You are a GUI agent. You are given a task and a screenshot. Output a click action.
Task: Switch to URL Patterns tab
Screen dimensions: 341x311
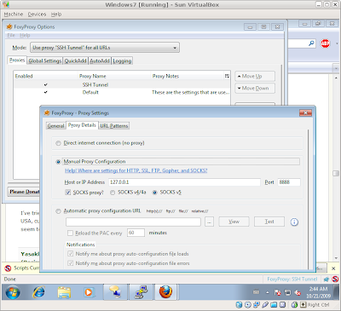[x=114, y=125]
